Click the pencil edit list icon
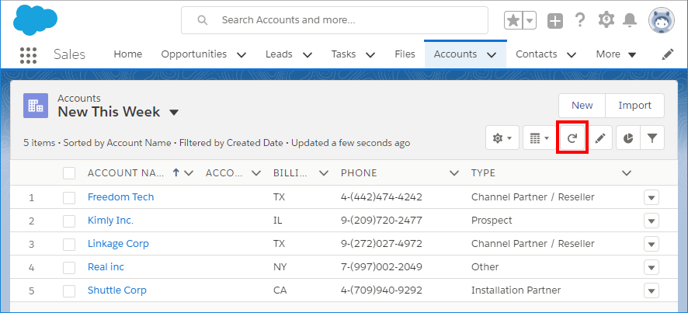This screenshot has height=313, width=688. coord(599,138)
